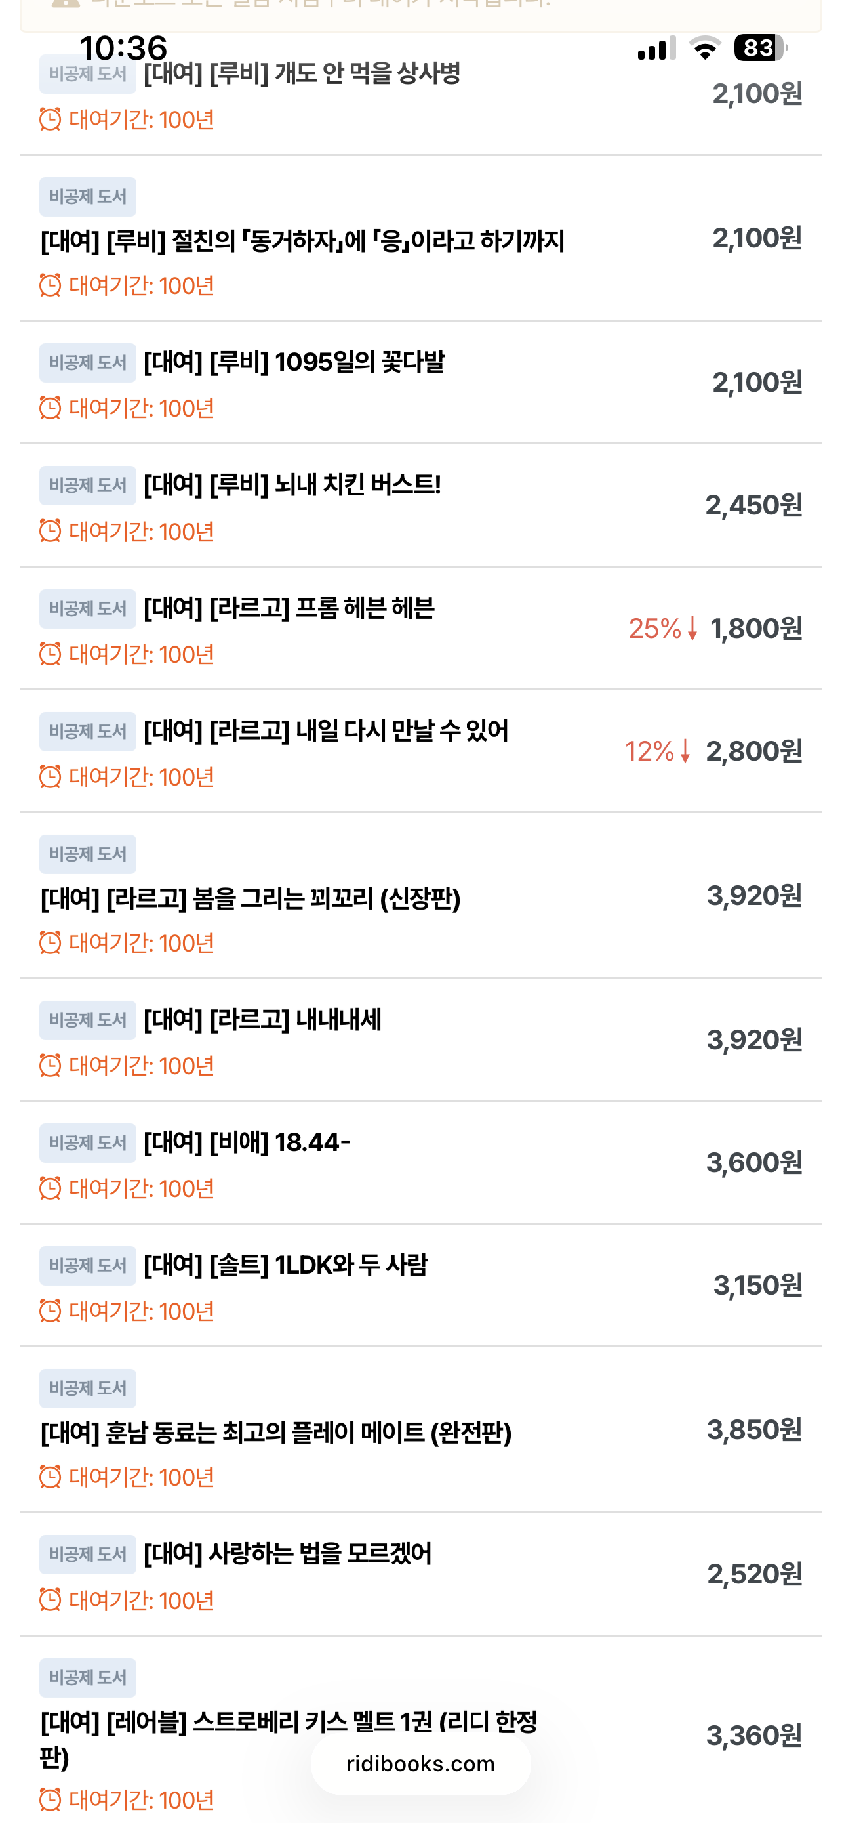
Task: Open the book 1LDK와 두 사람
Action: 286,1265
